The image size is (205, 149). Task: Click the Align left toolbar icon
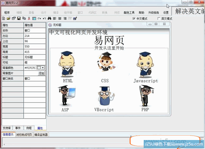[55, 19]
